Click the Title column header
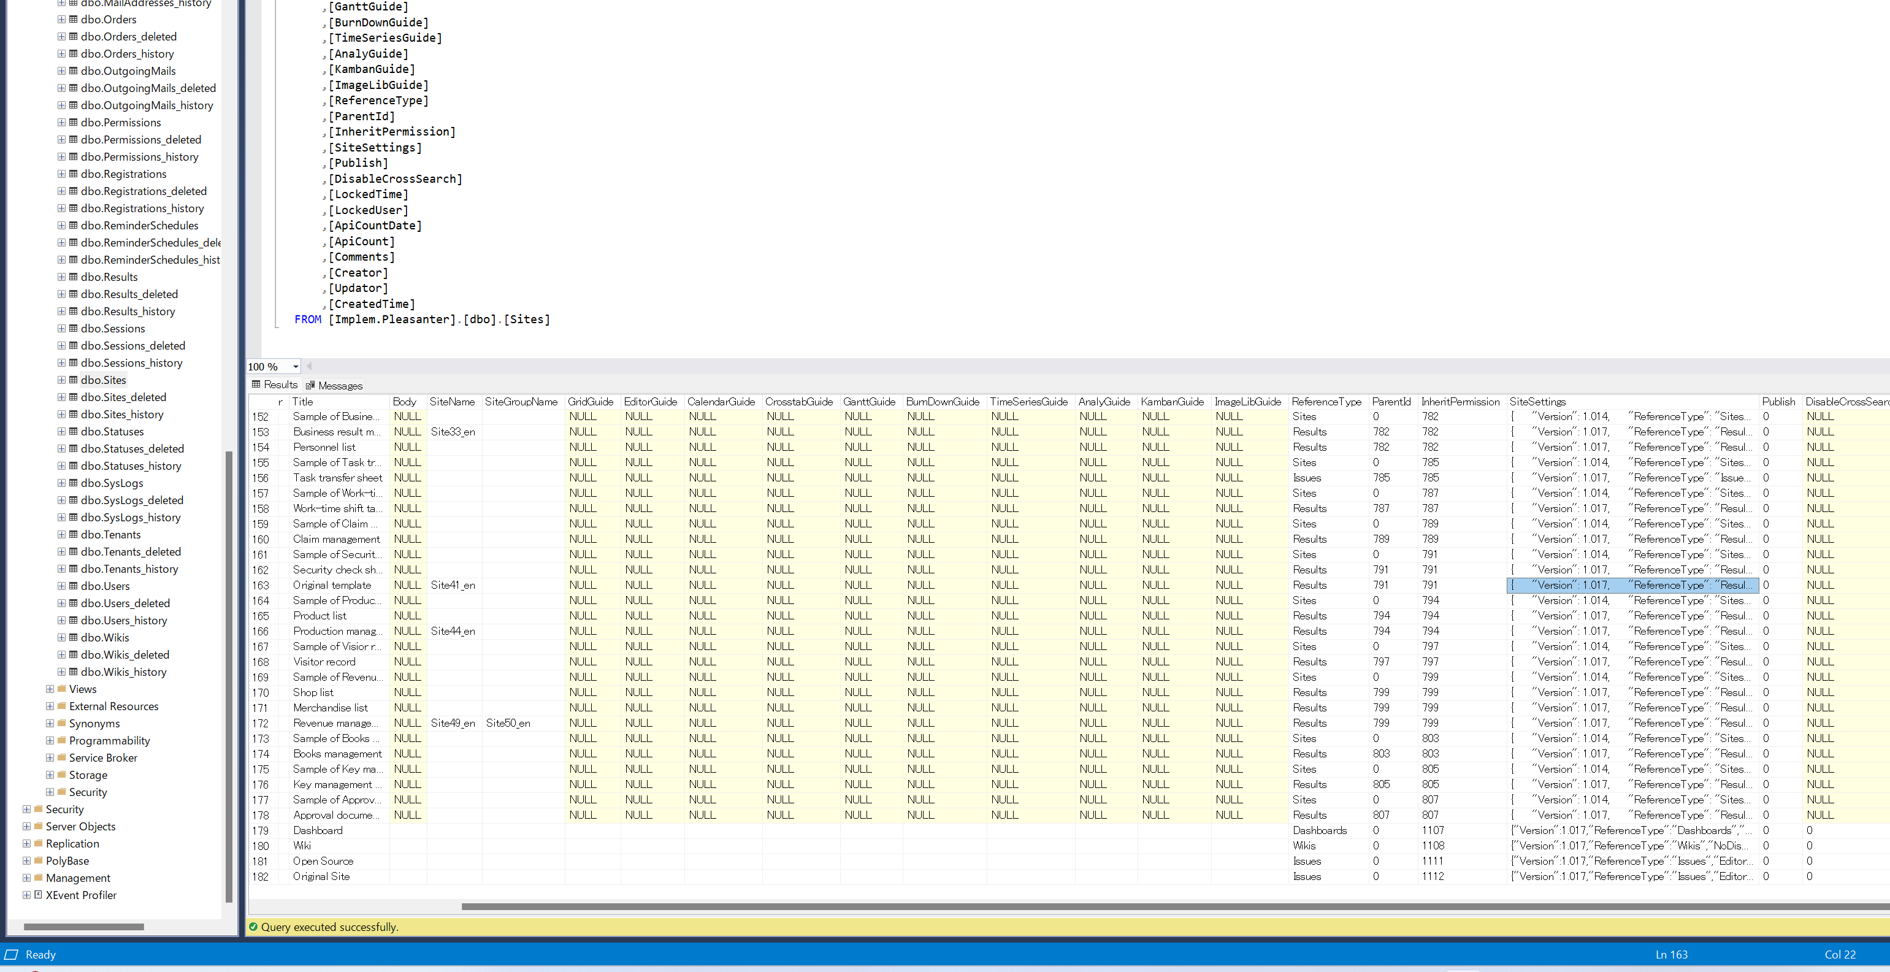The height and width of the screenshot is (972, 1890). coord(339,401)
